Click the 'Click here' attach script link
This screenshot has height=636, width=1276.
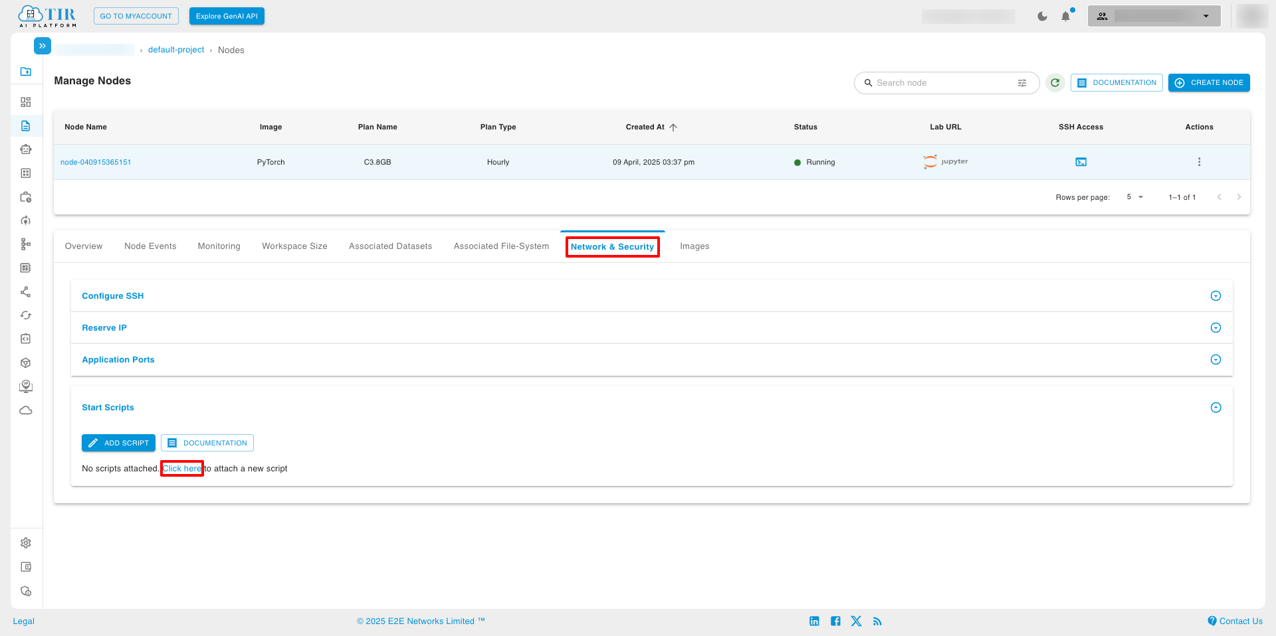point(182,469)
